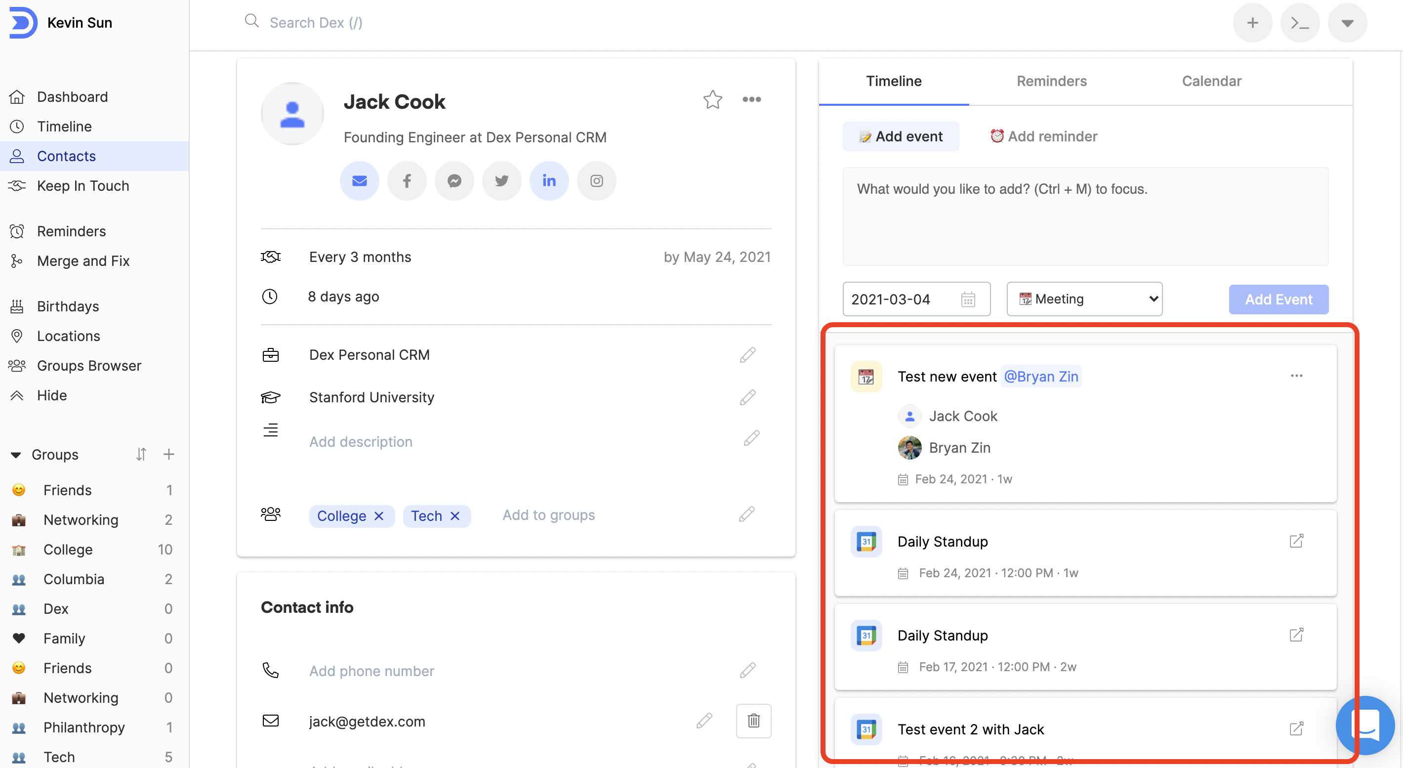
Task: Remove the College group tag
Action: [379, 516]
